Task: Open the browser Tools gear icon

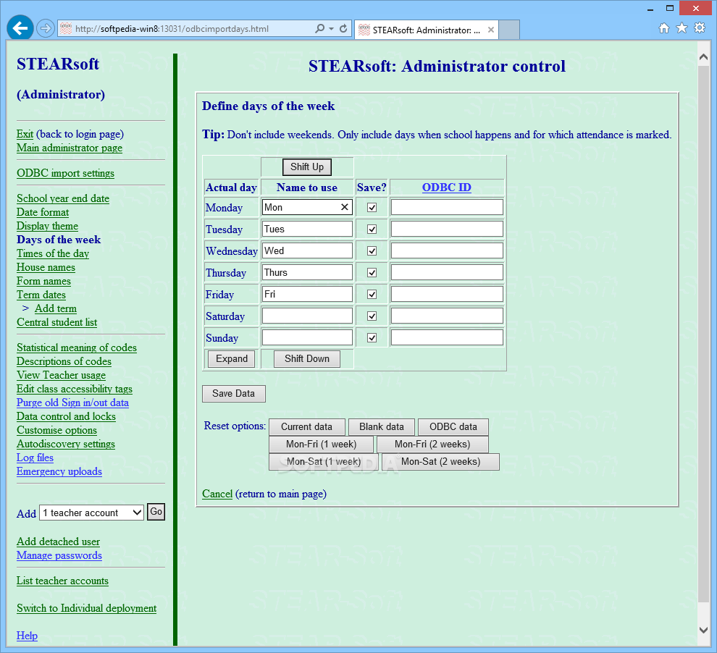Action: [x=700, y=28]
